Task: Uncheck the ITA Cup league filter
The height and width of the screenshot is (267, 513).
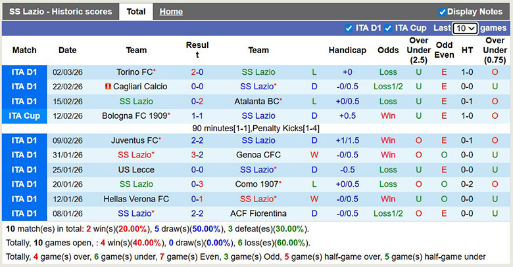Action: (389, 28)
